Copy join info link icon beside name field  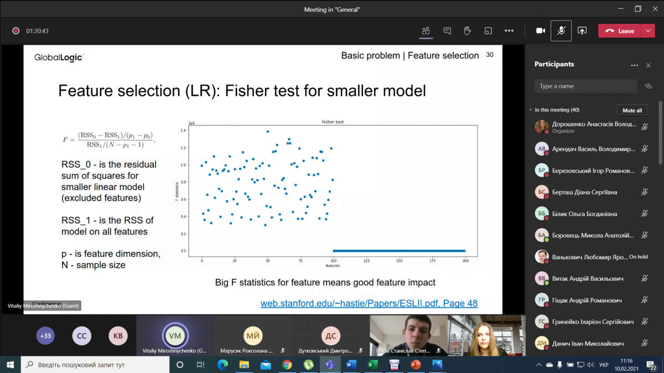(x=649, y=86)
